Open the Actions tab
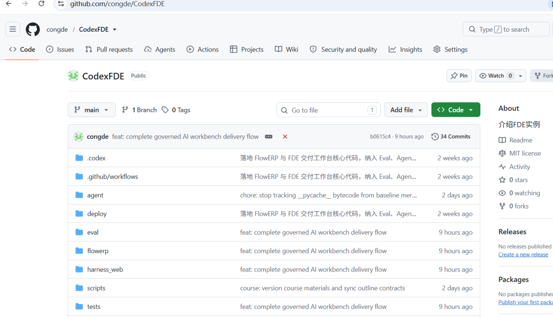The height and width of the screenshot is (318, 553). (x=202, y=49)
